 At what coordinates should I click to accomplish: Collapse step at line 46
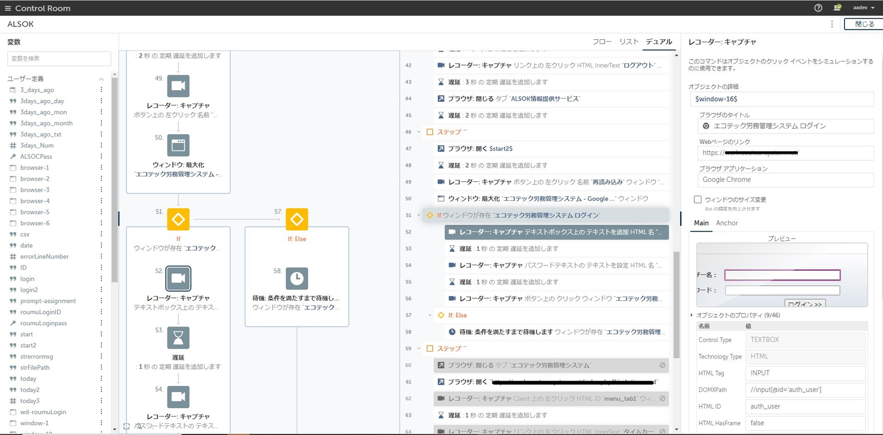(x=419, y=132)
